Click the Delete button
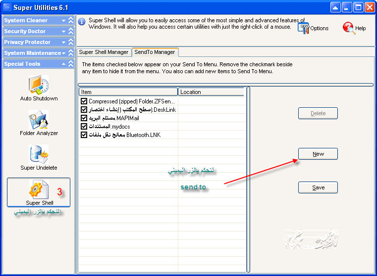This screenshot has width=377, height=276. tap(318, 113)
